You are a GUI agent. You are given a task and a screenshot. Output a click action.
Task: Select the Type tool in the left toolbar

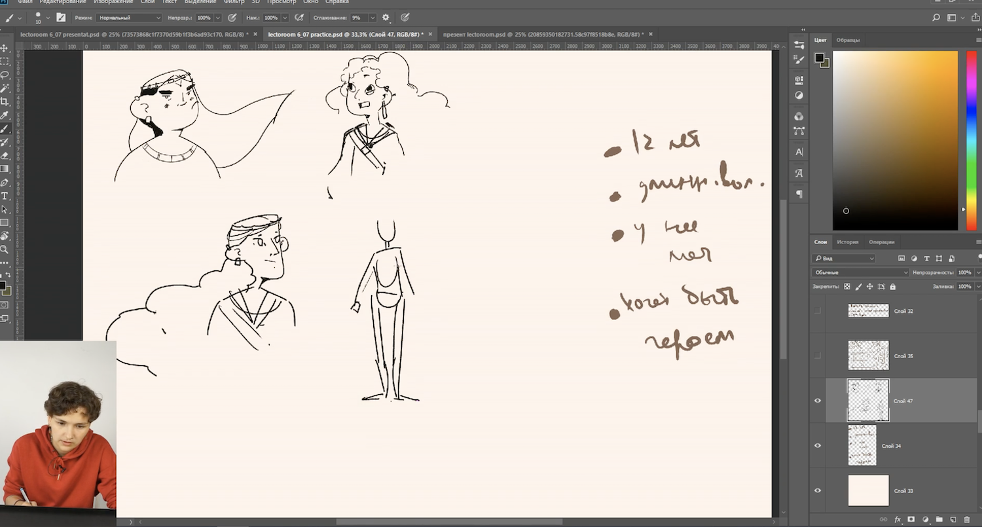click(5, 196)
